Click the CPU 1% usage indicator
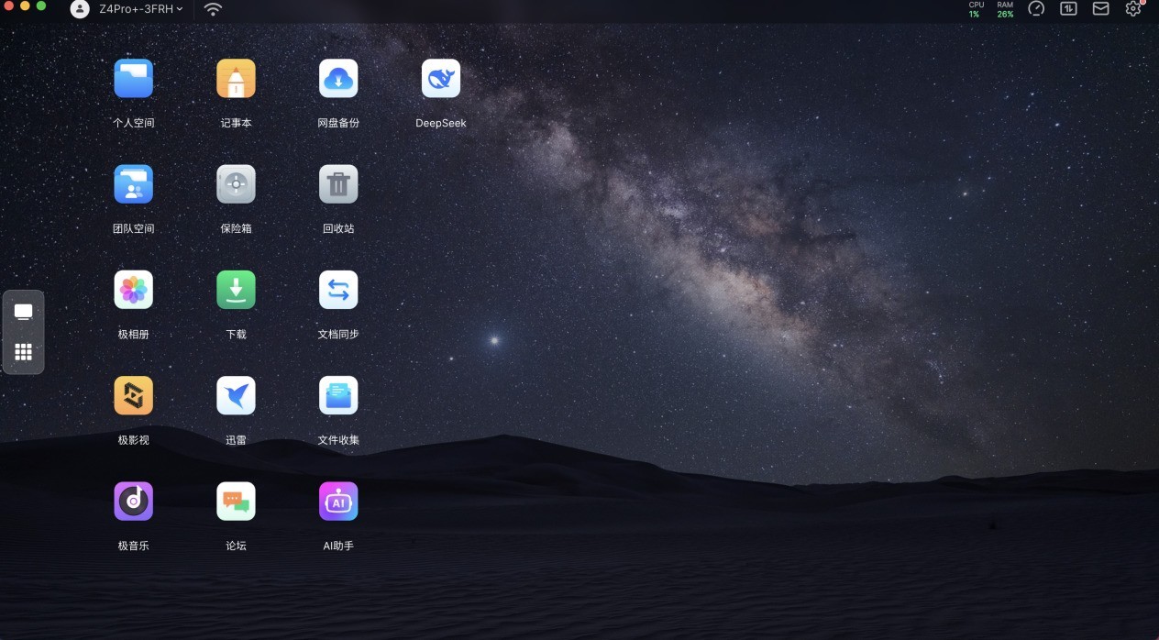The height and width of the screenshot is (640, 1159). tap(976, 9)
